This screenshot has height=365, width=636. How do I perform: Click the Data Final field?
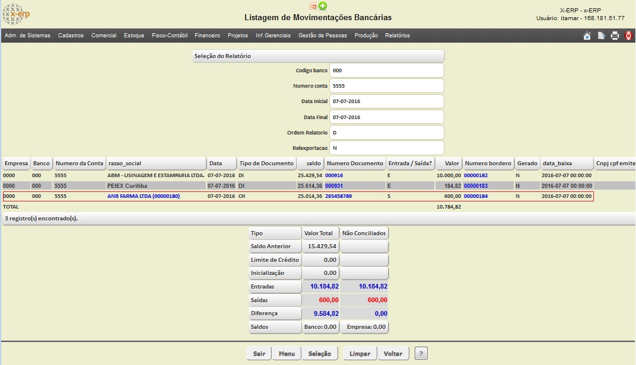387,117
